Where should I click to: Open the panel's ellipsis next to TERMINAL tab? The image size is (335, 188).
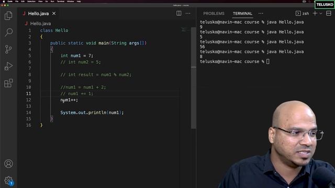tap(261, 14)
